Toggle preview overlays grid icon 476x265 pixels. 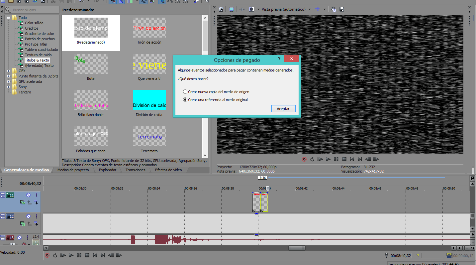(x=317, y=9)
